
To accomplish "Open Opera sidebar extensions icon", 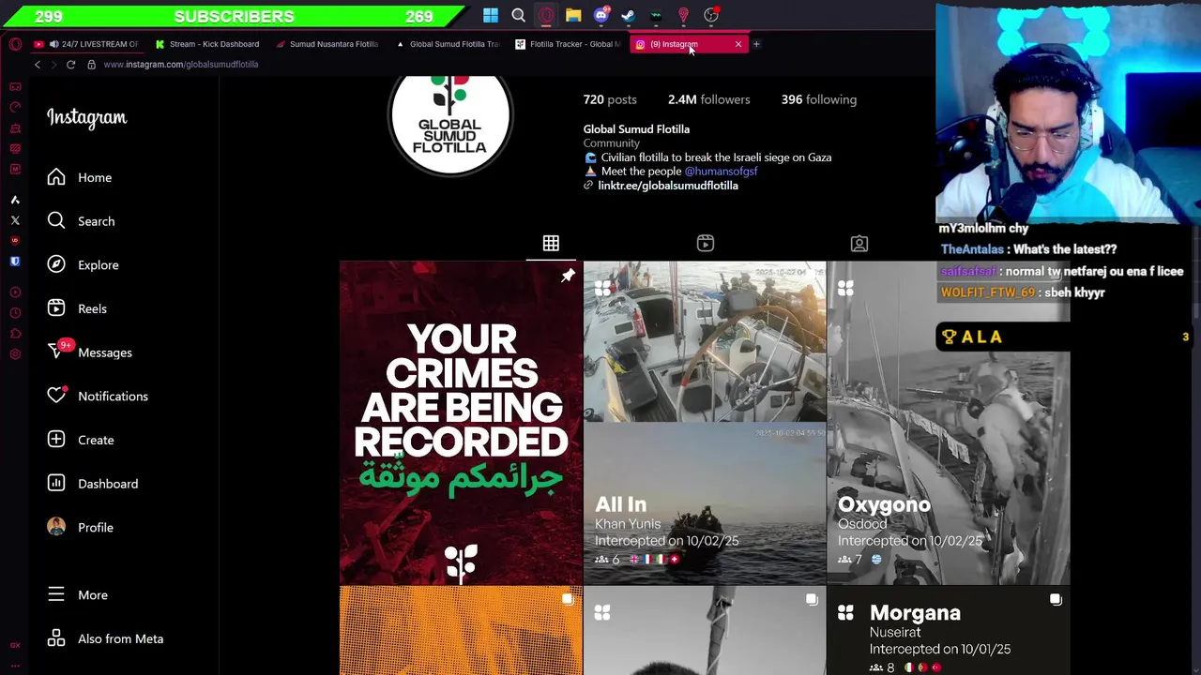I will [x=15, y=334].
